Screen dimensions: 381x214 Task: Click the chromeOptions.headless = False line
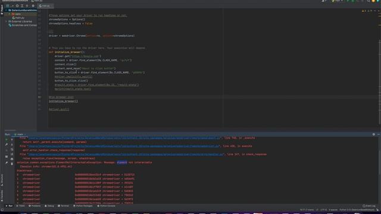(x=70, y=24)
